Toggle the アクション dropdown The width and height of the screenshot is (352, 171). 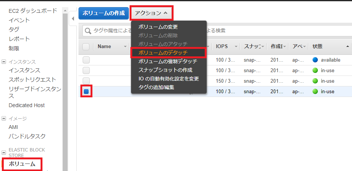pos(151,13)
